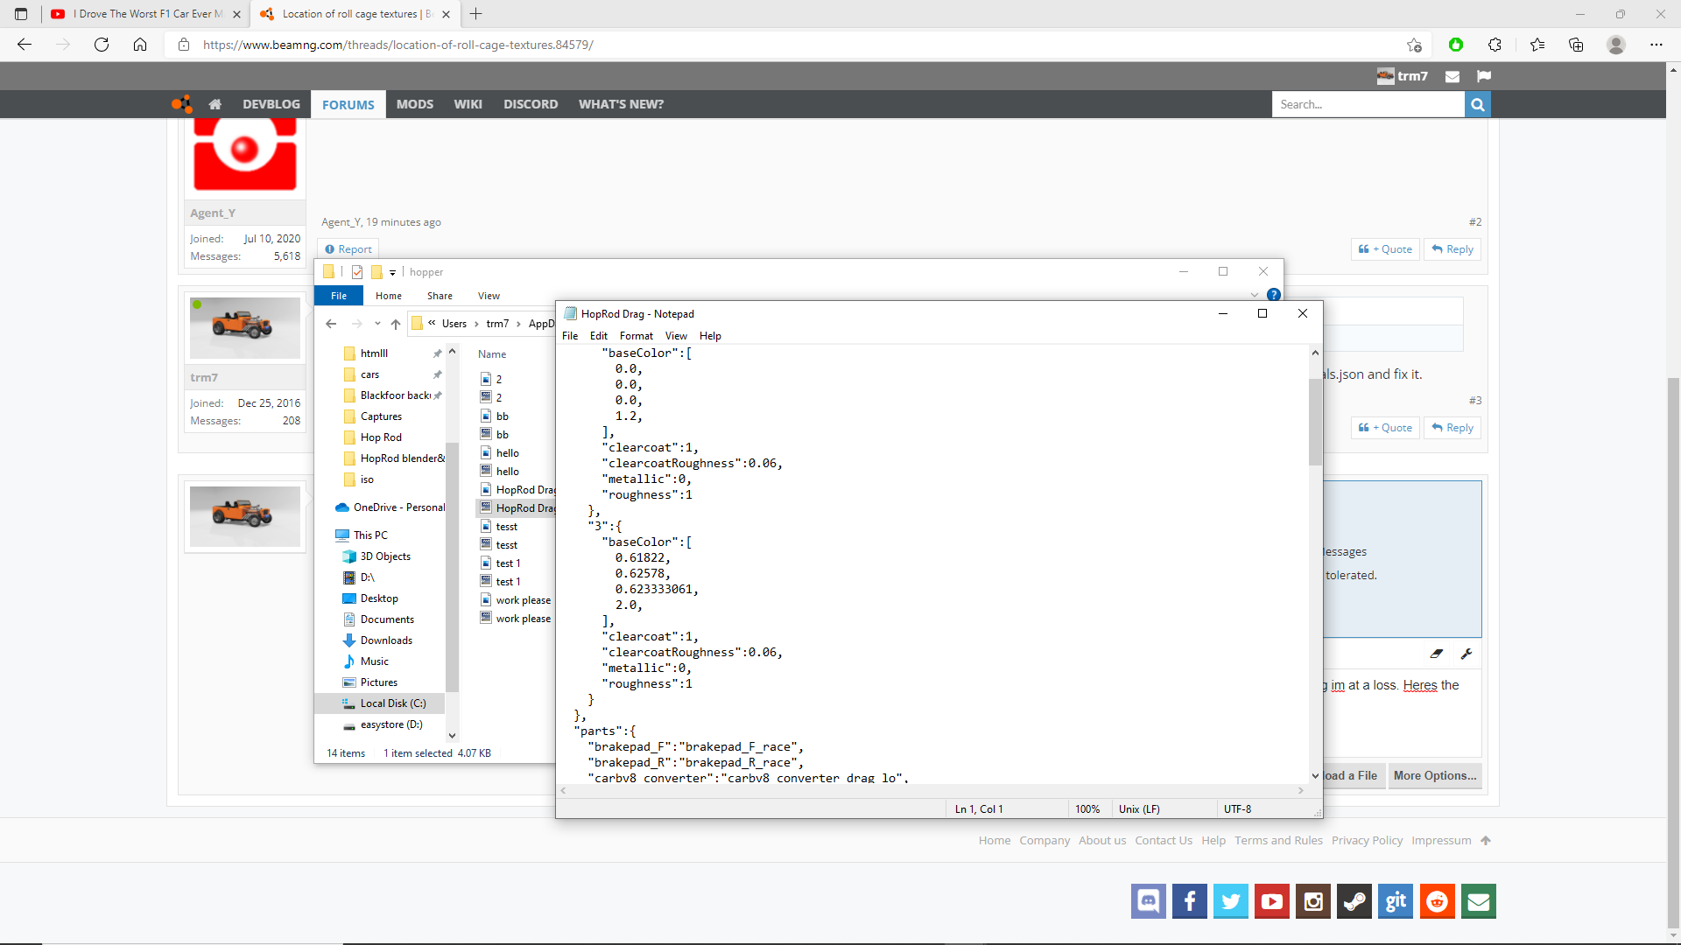Click New folder icon in Explorer title bar
The height and width of the screenshot is (945, 1681).
[x=376, y=272]
